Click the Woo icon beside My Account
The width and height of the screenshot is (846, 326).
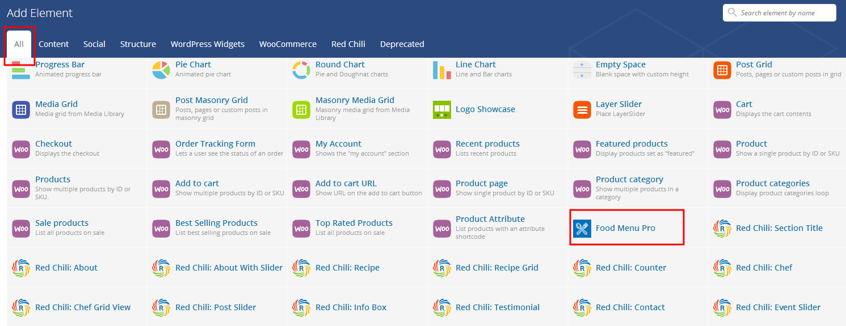(301, 149)
